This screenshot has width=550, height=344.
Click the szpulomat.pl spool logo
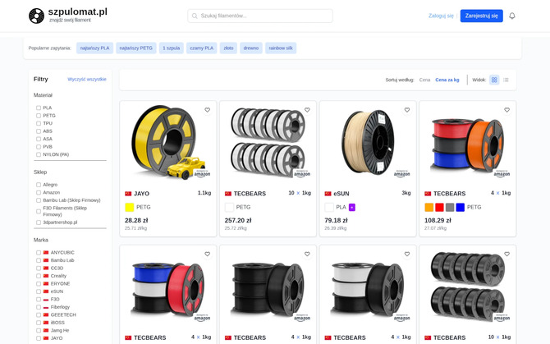(36, 16)
